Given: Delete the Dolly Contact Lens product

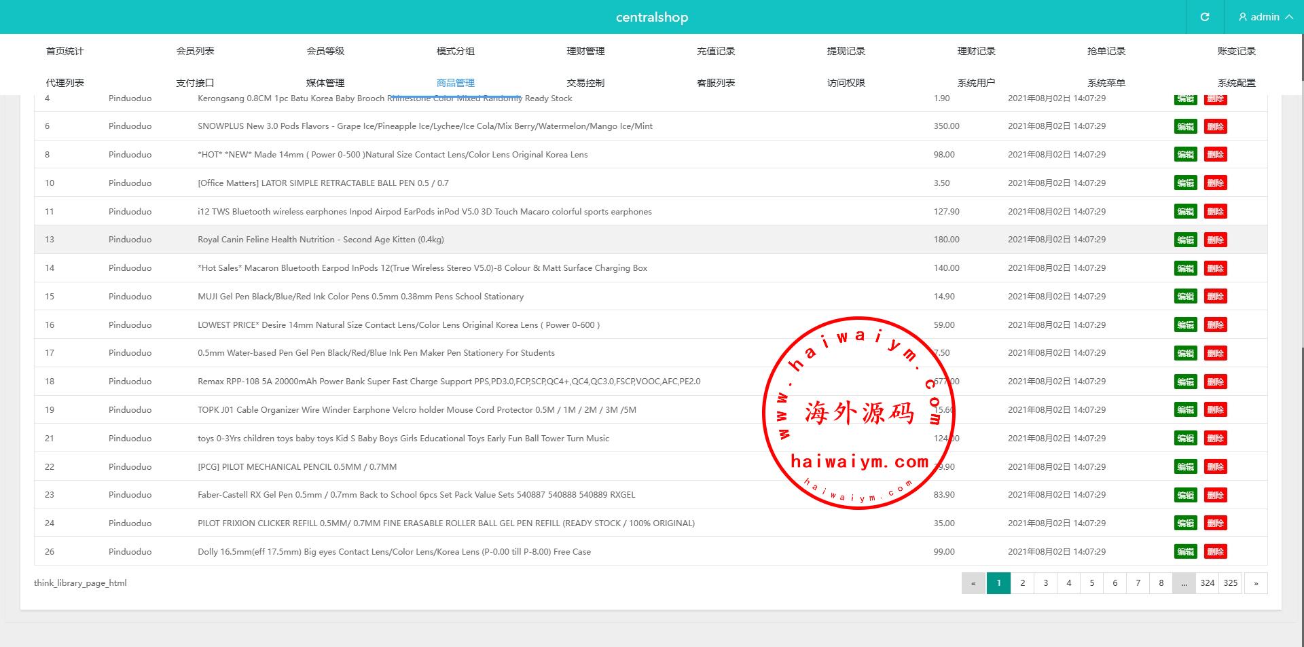Looking at the screenshot, I should pyautogui.click(x=1215, y=552).
